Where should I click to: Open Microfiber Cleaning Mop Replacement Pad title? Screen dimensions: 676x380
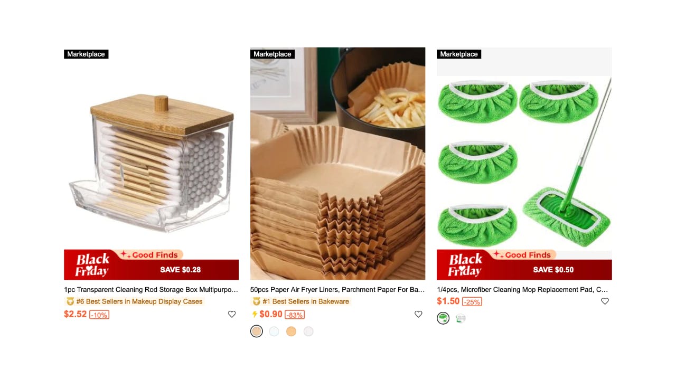coord(524,290)
